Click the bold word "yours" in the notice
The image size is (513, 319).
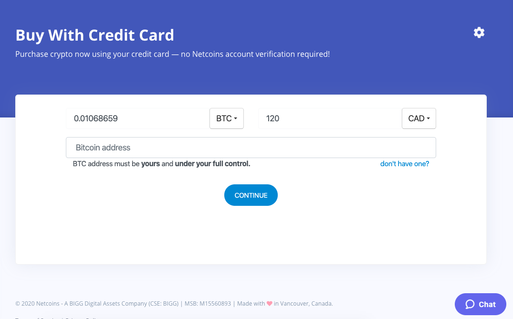tap(150, 164)
